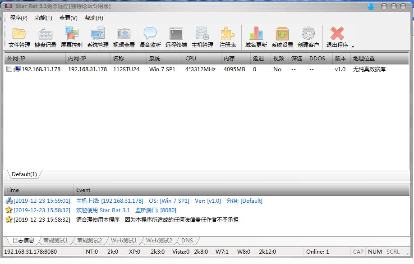The height and width of the screenshot is (264, 414).
Task: Click the Star Rat app icon in the title bar
Action: pyautogui.click(x=9, y=6)
